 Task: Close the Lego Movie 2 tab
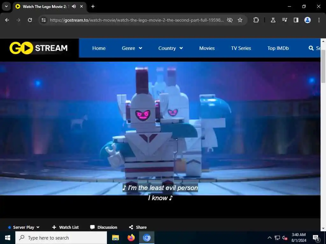point(81,6)
